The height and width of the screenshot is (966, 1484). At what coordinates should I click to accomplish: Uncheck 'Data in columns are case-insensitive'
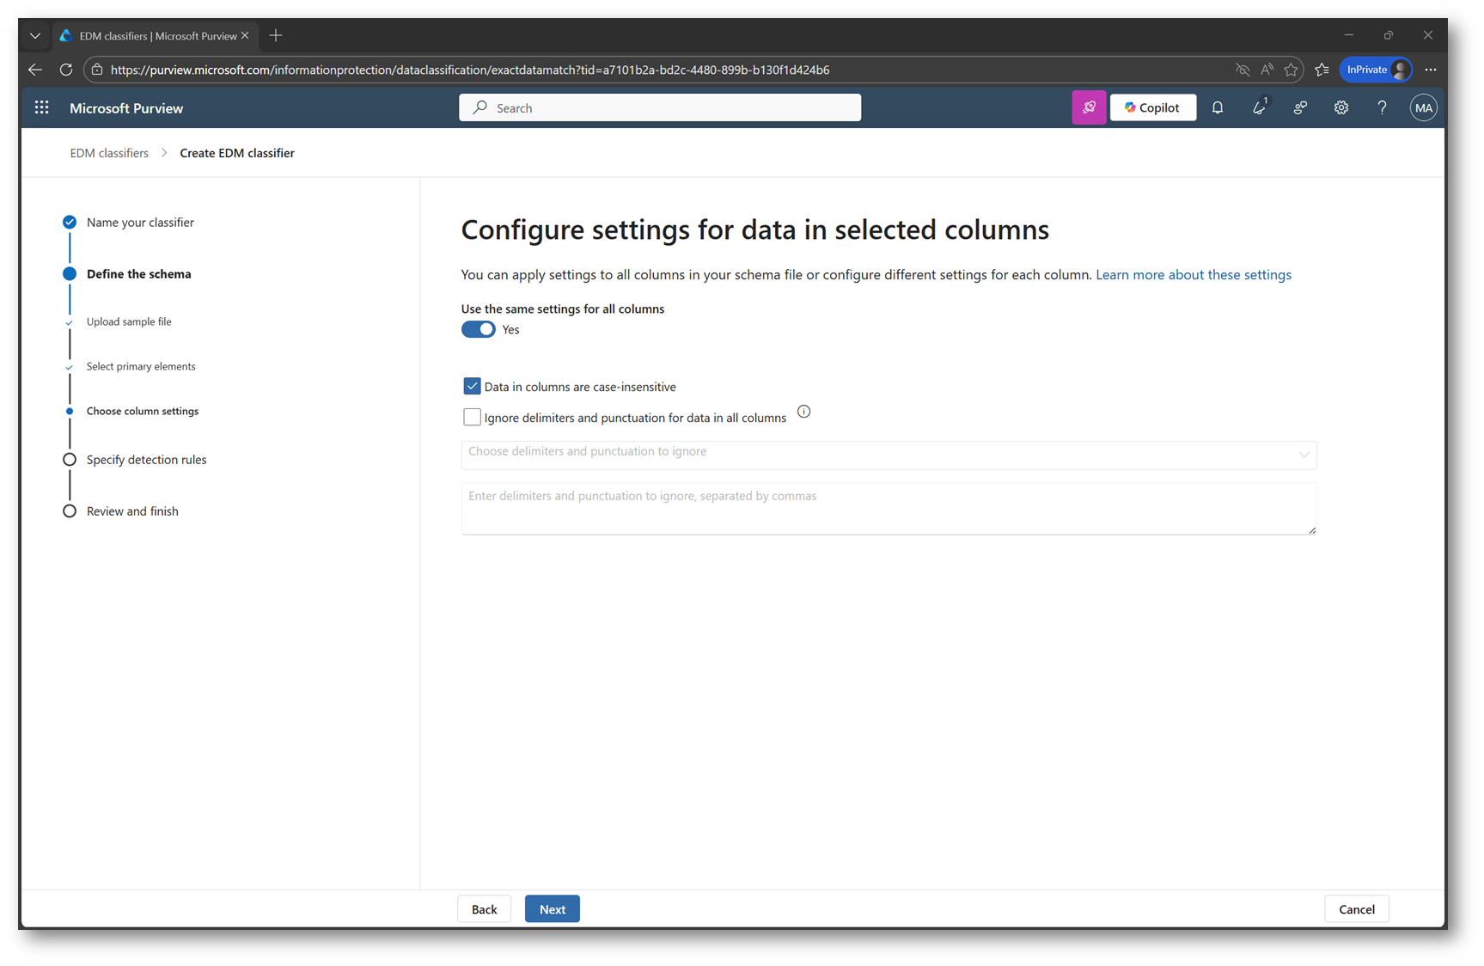coord(472,387)
